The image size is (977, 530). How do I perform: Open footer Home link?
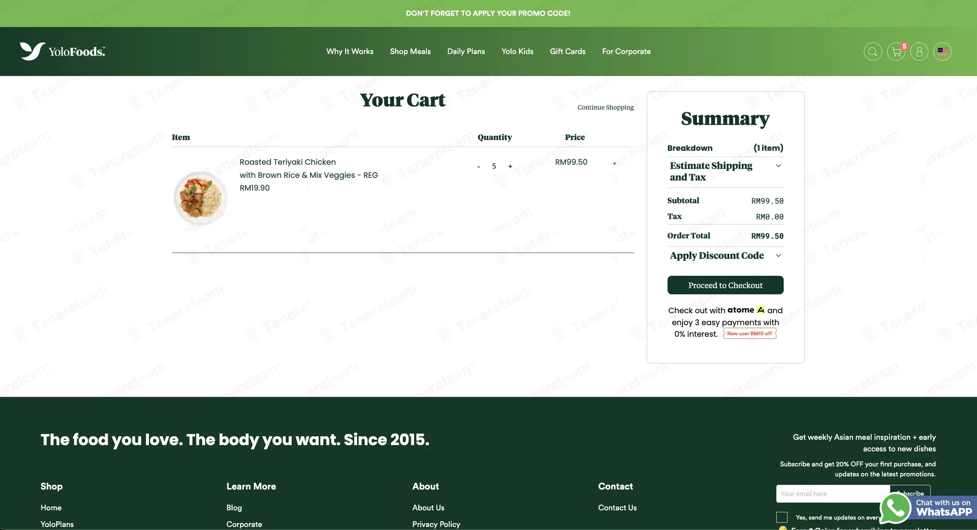(x=51, y=508)
